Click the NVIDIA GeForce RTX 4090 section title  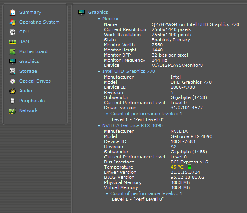(x=132, y=125)
